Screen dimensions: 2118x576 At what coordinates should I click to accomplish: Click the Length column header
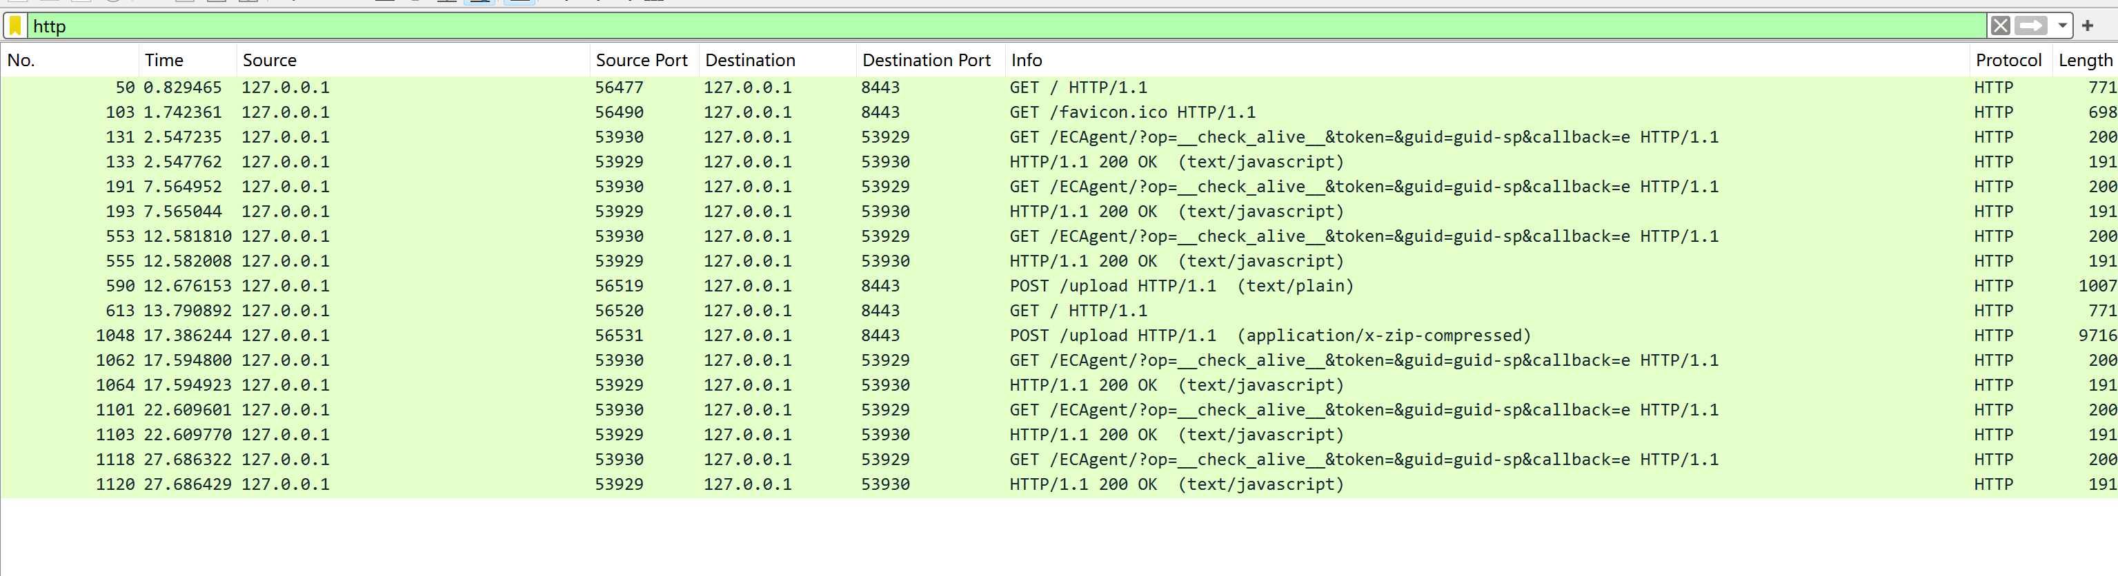[2084, 60]
